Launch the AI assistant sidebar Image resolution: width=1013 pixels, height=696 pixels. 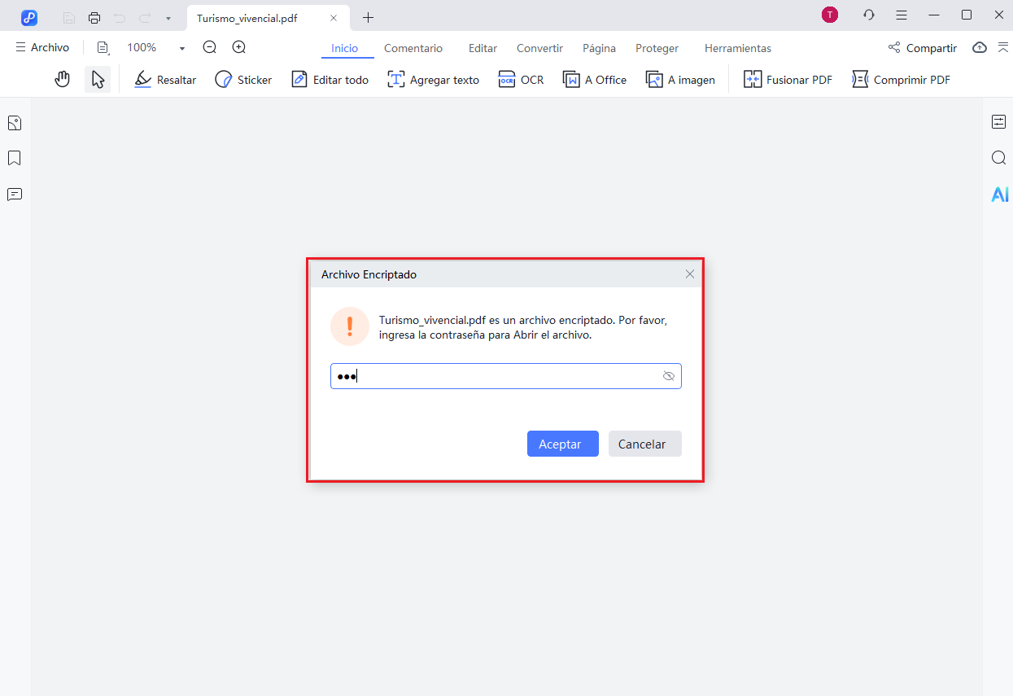coord(999,194)
